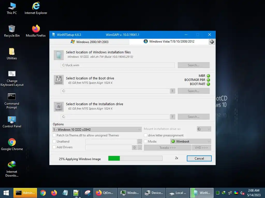Click the 2x speed indicator text
Image resolution: width=265 pixels, height=198 pixels.
176,158
